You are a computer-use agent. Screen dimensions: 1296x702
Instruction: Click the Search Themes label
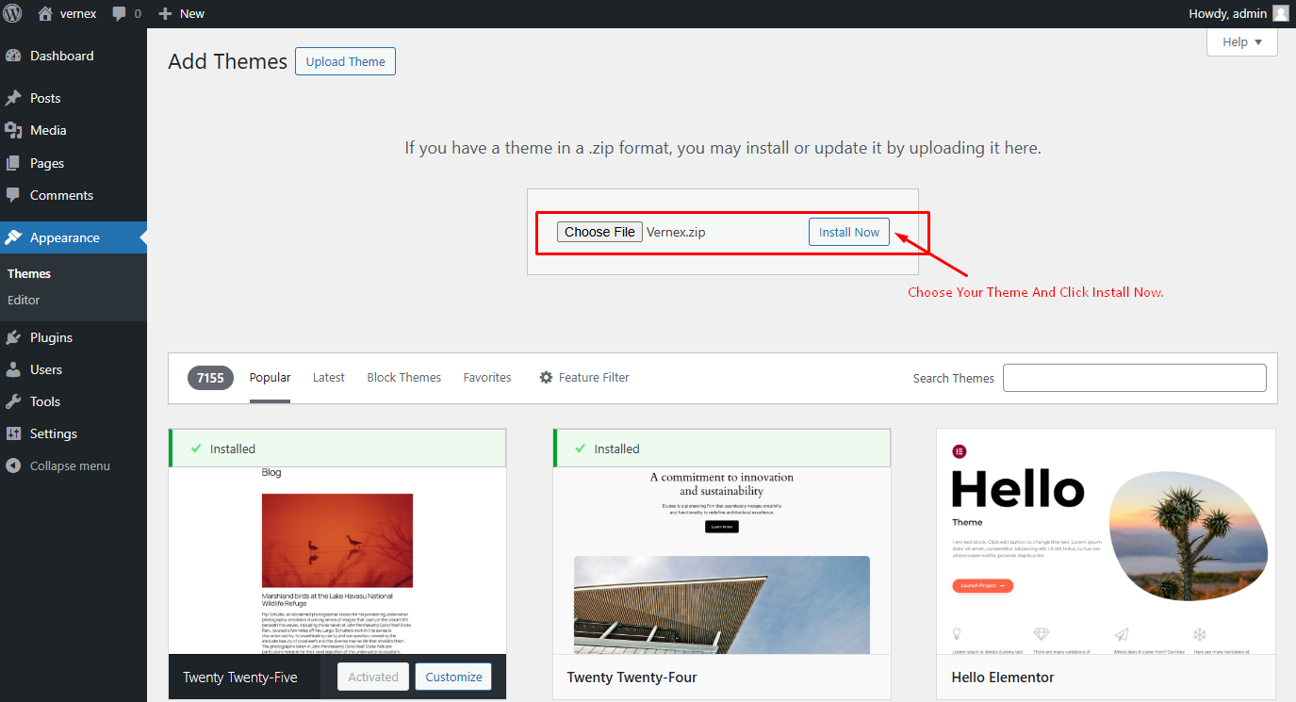tap(953, 378)
